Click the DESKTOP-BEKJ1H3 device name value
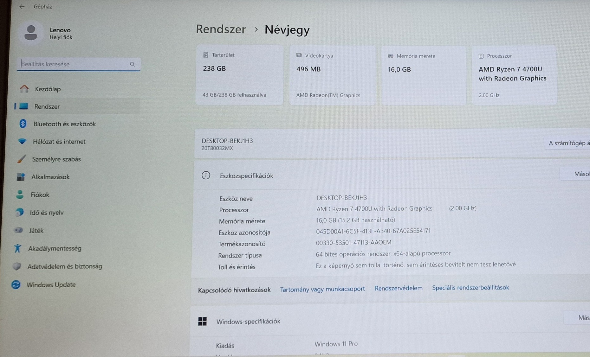Image resolution: width=590 pixels, height=357 pixels. click(x=342, y=198)
